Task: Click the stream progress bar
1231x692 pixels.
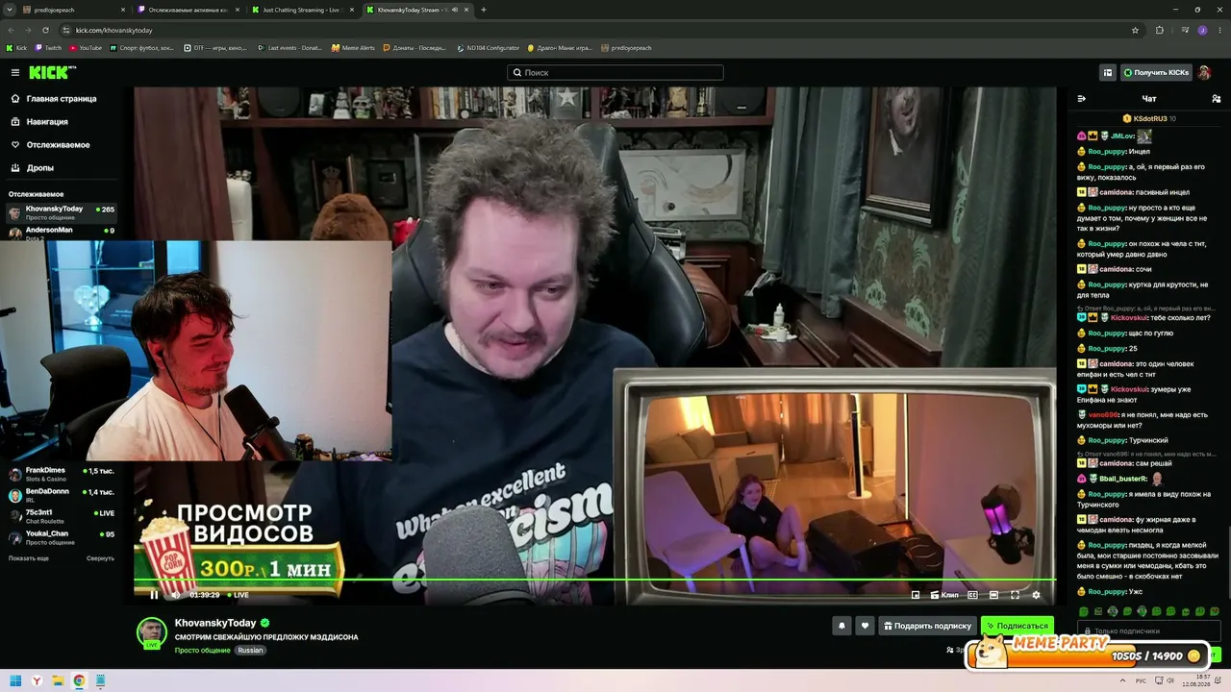Action: (594, 580)
